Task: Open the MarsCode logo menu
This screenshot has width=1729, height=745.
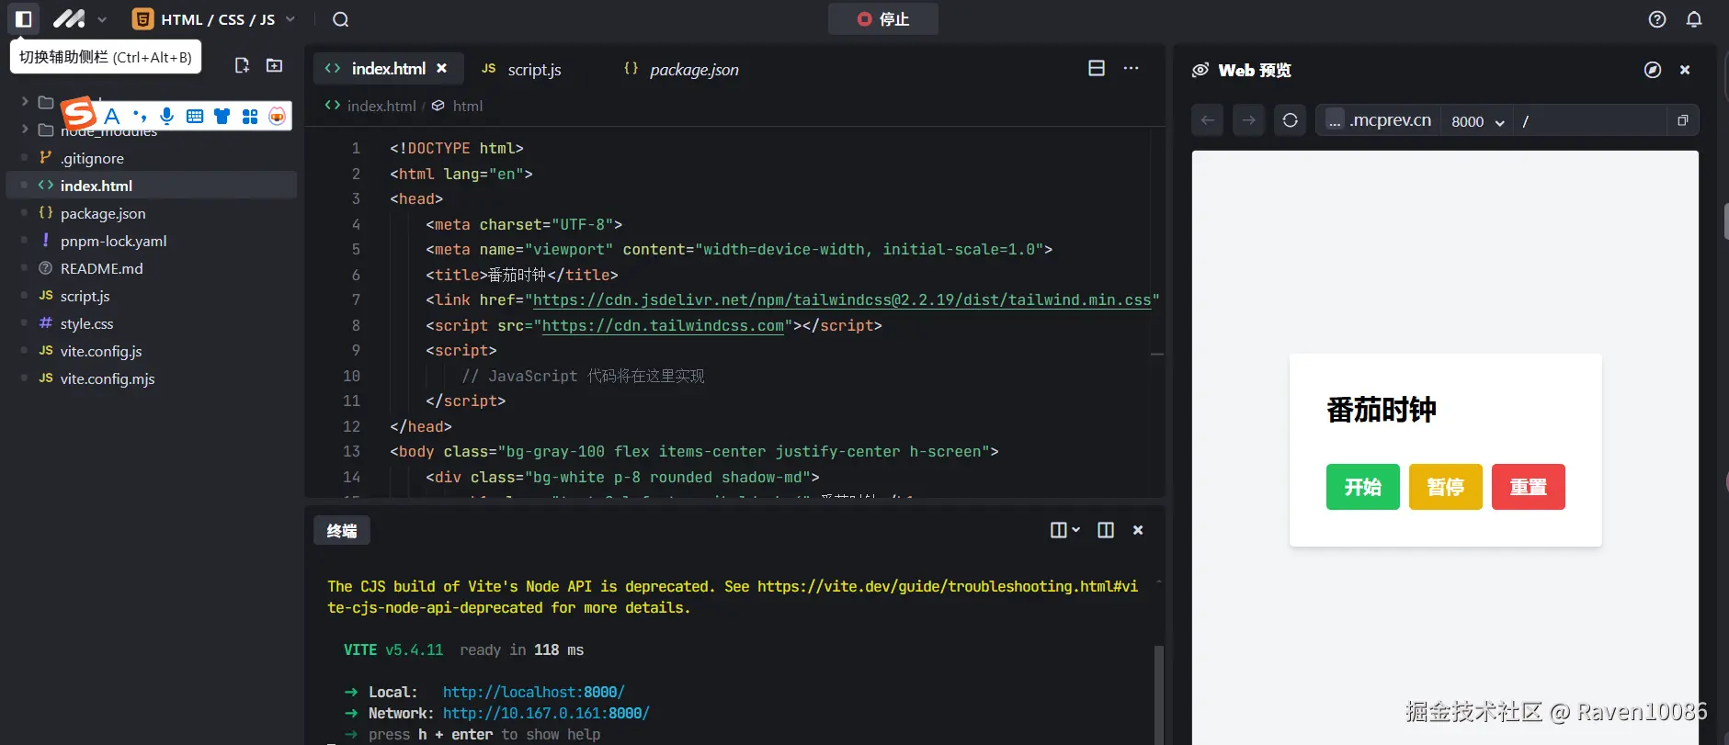Action: pyautogui.click(x=69, y=19)
